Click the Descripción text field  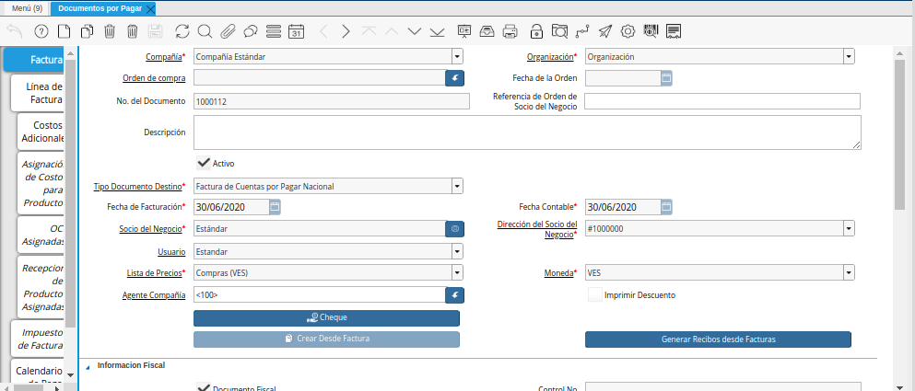(527, 132)
